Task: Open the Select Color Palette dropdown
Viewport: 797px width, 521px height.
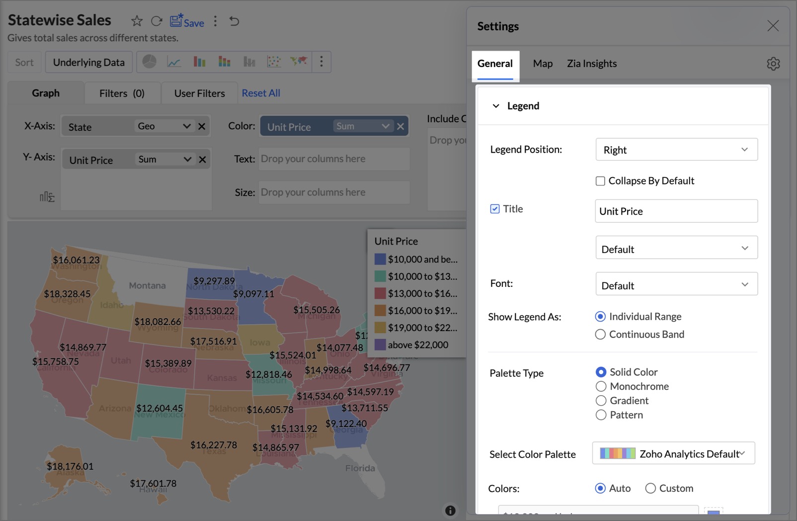Action: tap(673, 453)
